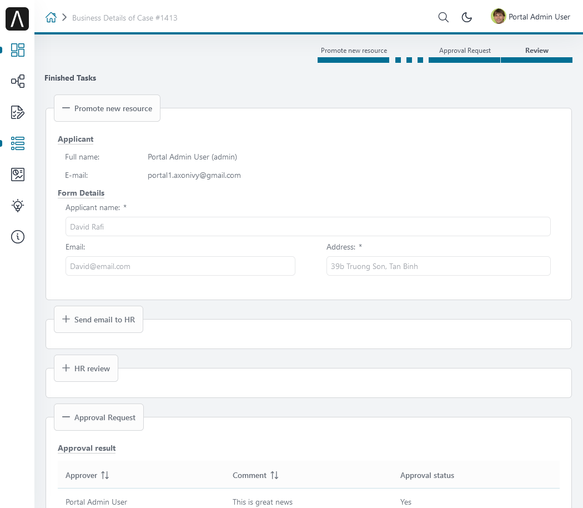Expand the Send email to HR panel
Screen dimensions: 583x508
tap(98, 320)
